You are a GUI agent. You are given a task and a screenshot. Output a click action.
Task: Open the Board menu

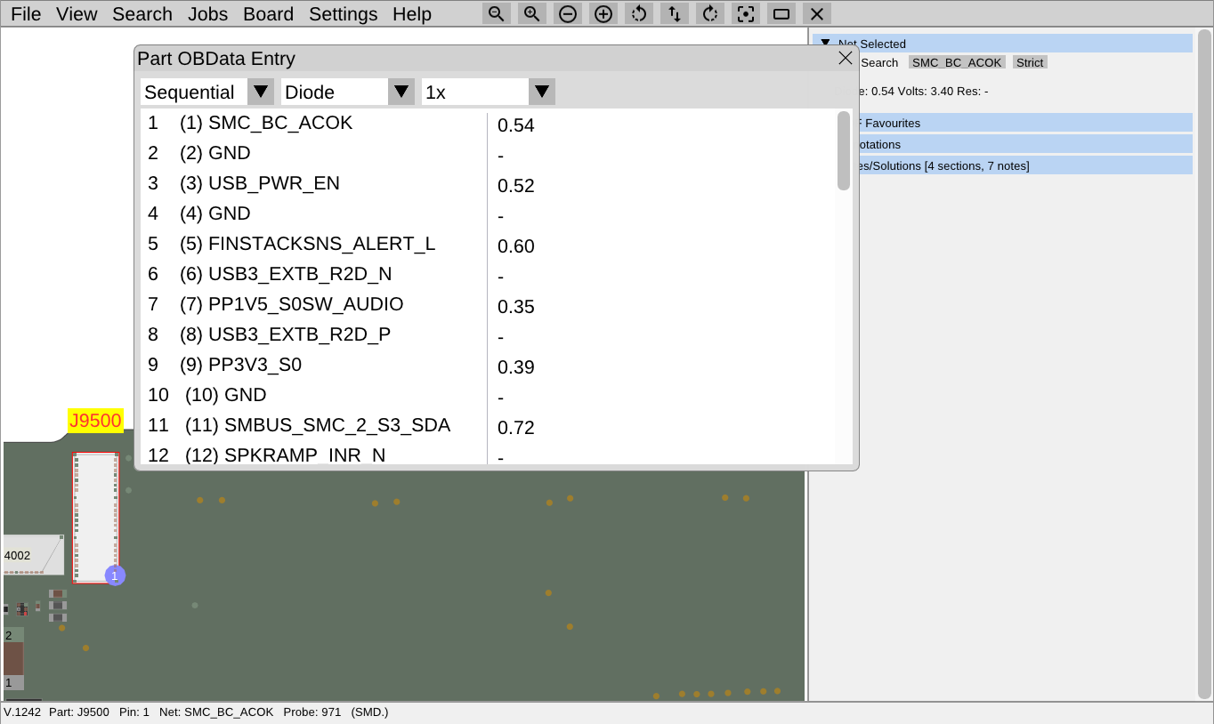269,13
